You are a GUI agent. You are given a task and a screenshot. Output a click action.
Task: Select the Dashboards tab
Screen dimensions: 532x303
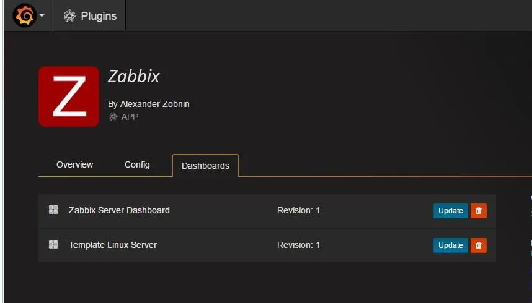tap(205, 166)
